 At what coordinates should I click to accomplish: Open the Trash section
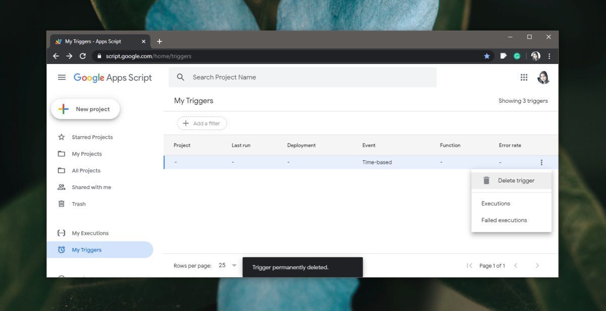pyautogui.click(x=79, y=204)
